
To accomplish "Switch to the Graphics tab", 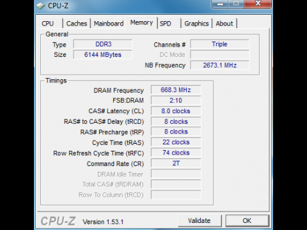I will (196, 23).
